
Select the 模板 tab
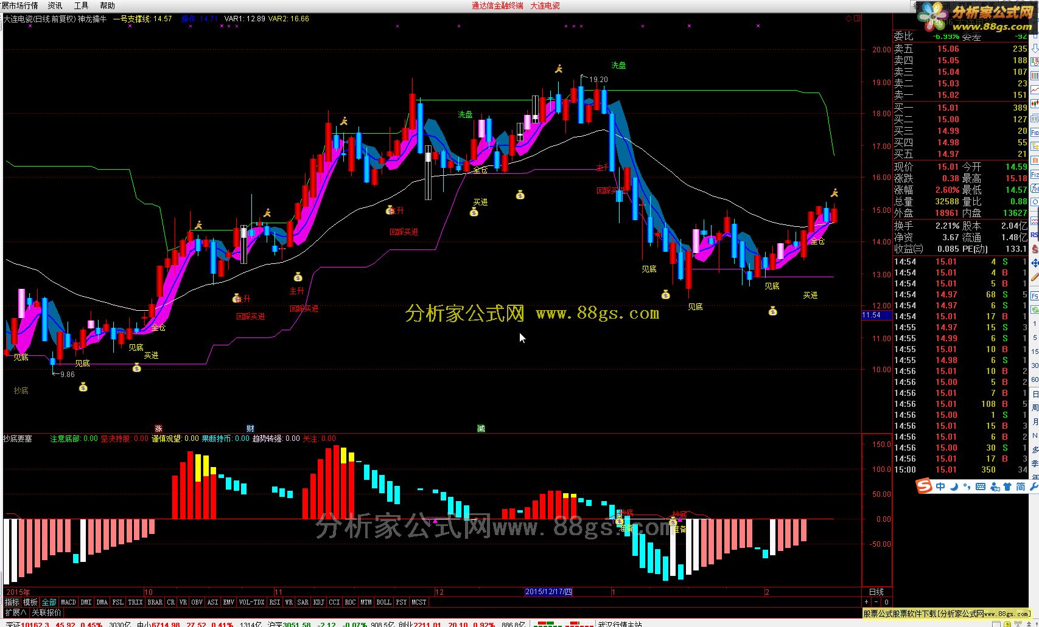pos(30,602)
